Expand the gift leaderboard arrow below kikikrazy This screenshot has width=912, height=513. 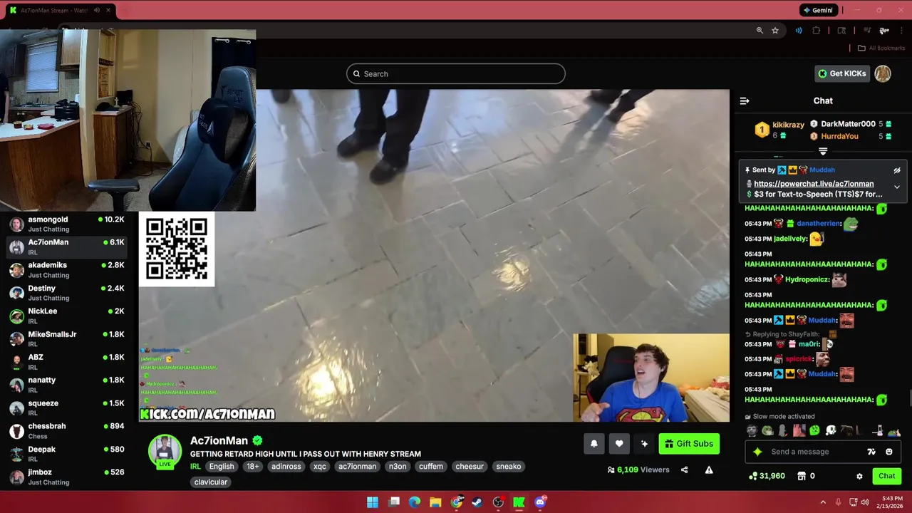pyautogui.click(x=823, y=151)
